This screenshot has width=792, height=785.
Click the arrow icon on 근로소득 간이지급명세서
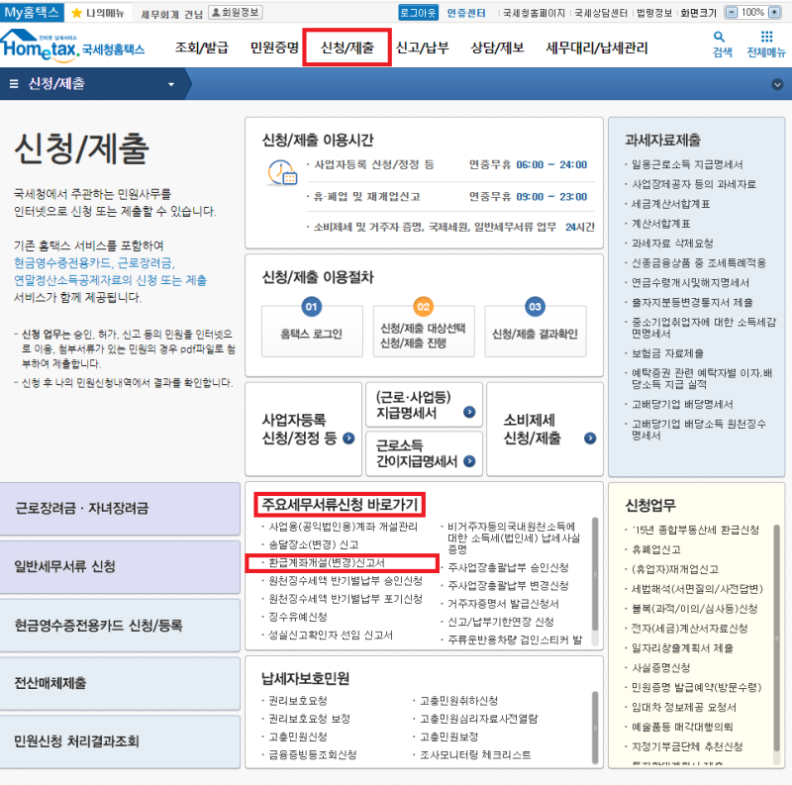[x=469, y=460]
